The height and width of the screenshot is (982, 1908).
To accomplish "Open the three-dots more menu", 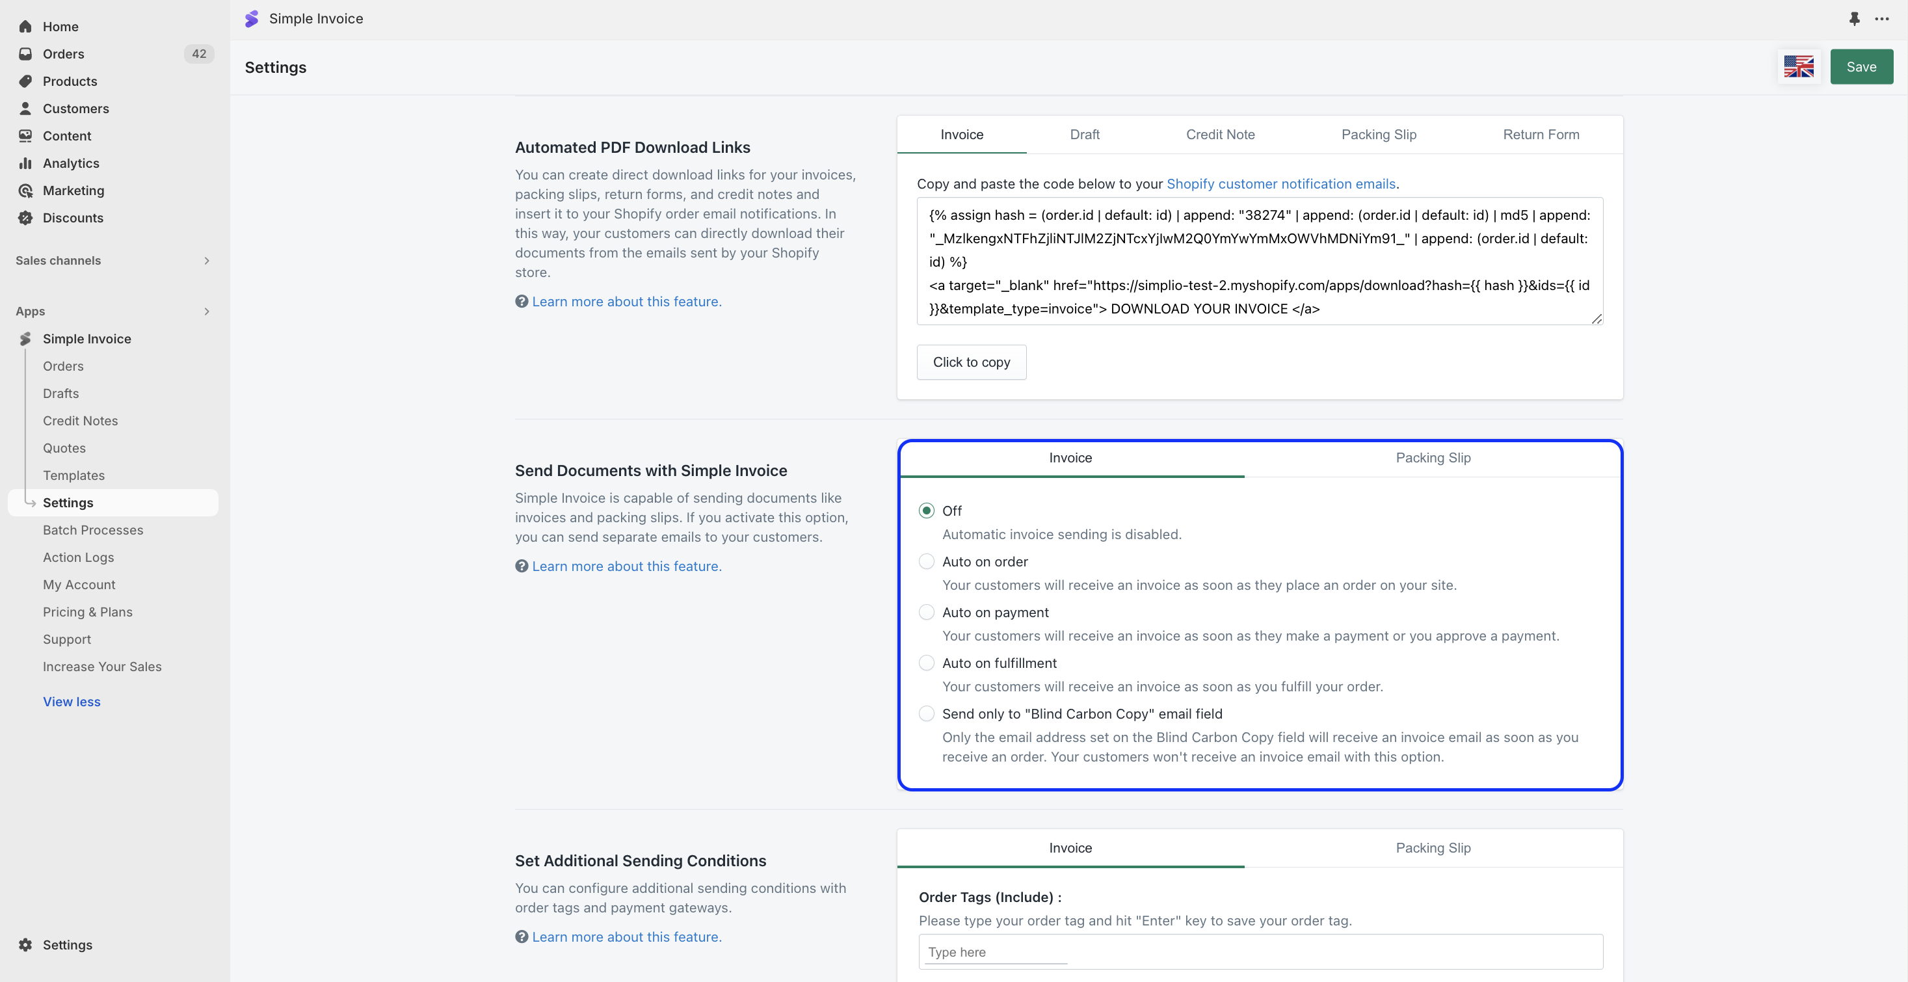I will point(1881,18).
